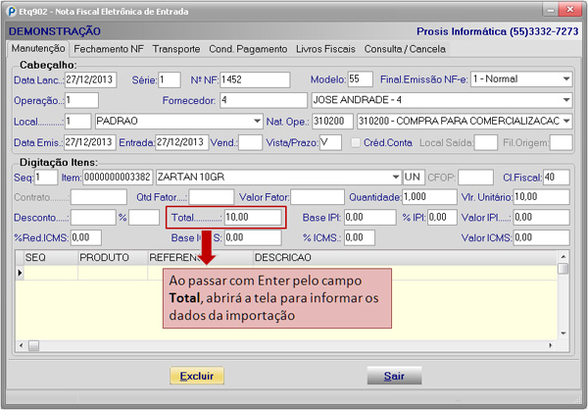
Task: Expand the Local PADRAO dropdown
Action: [256, 121]
